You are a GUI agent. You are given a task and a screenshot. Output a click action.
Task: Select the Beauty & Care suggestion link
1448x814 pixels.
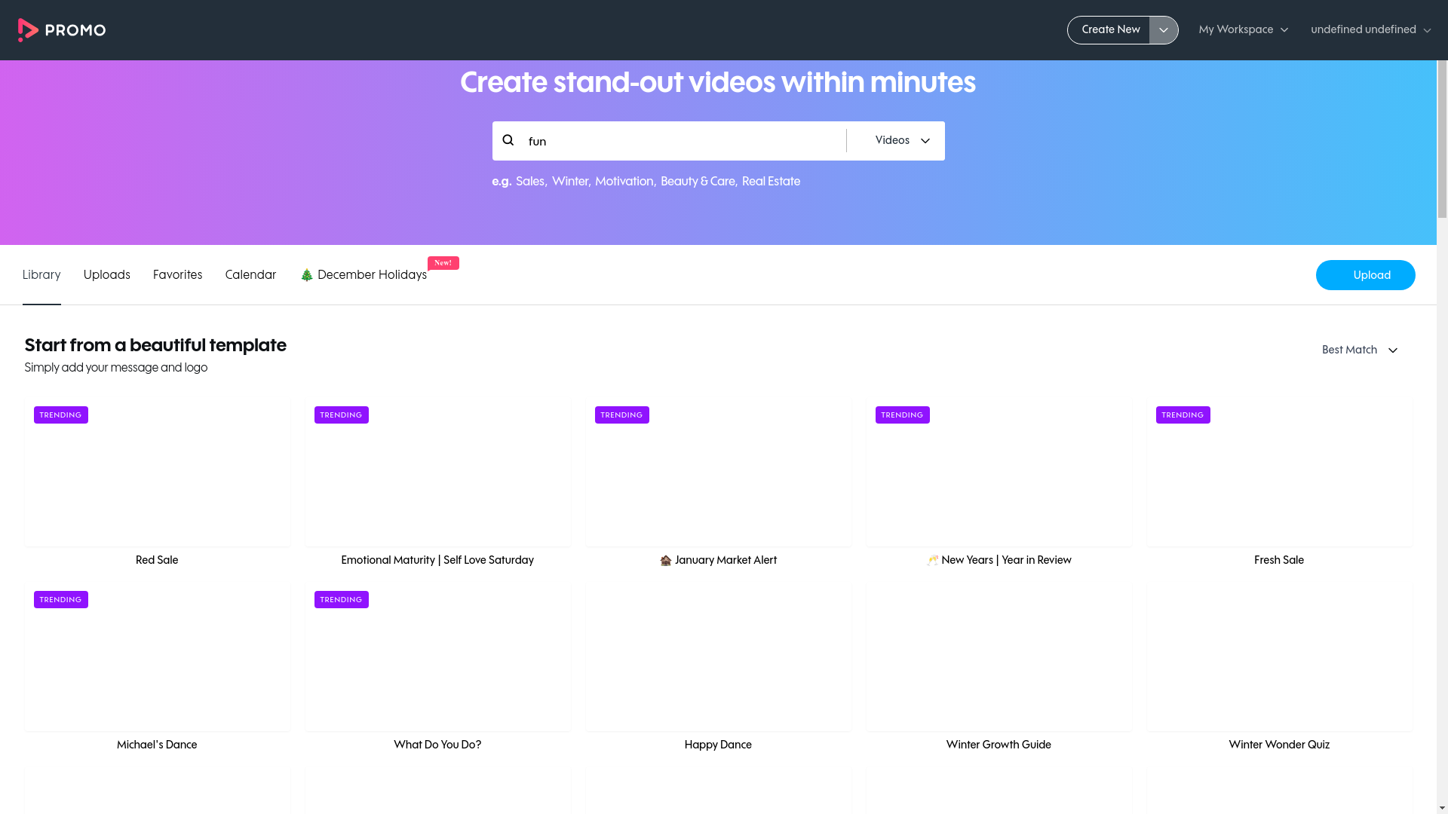698,182
